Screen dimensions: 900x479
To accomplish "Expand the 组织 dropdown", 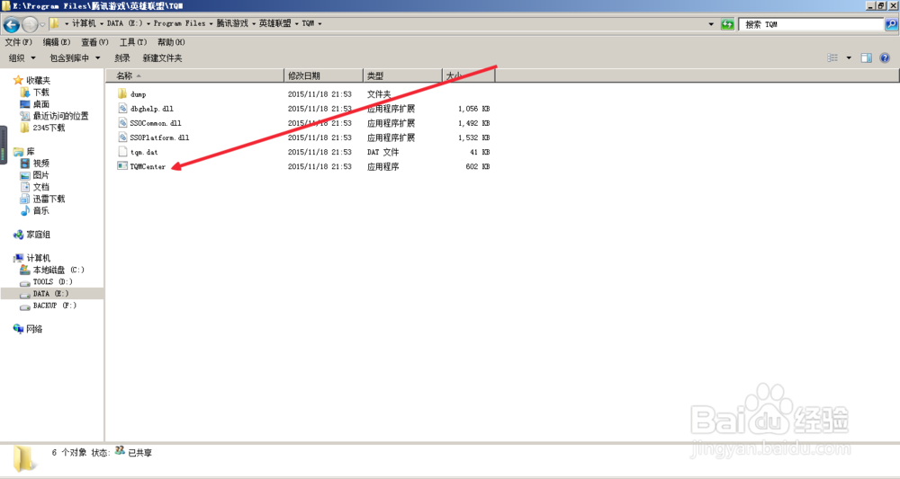I will [x=22, y=58].
